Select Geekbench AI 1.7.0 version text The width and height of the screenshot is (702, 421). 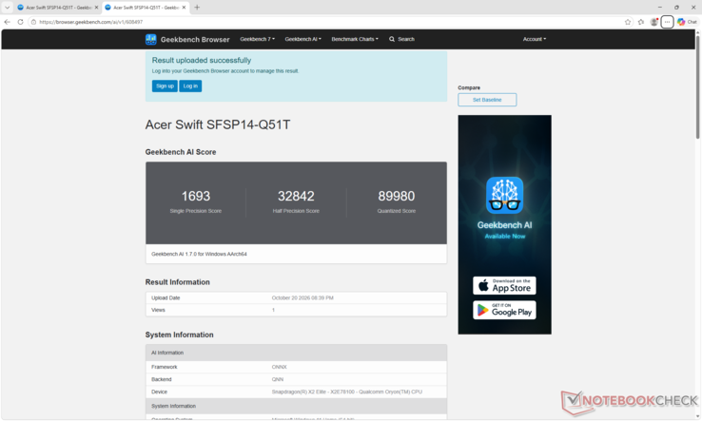pos(199,254)
